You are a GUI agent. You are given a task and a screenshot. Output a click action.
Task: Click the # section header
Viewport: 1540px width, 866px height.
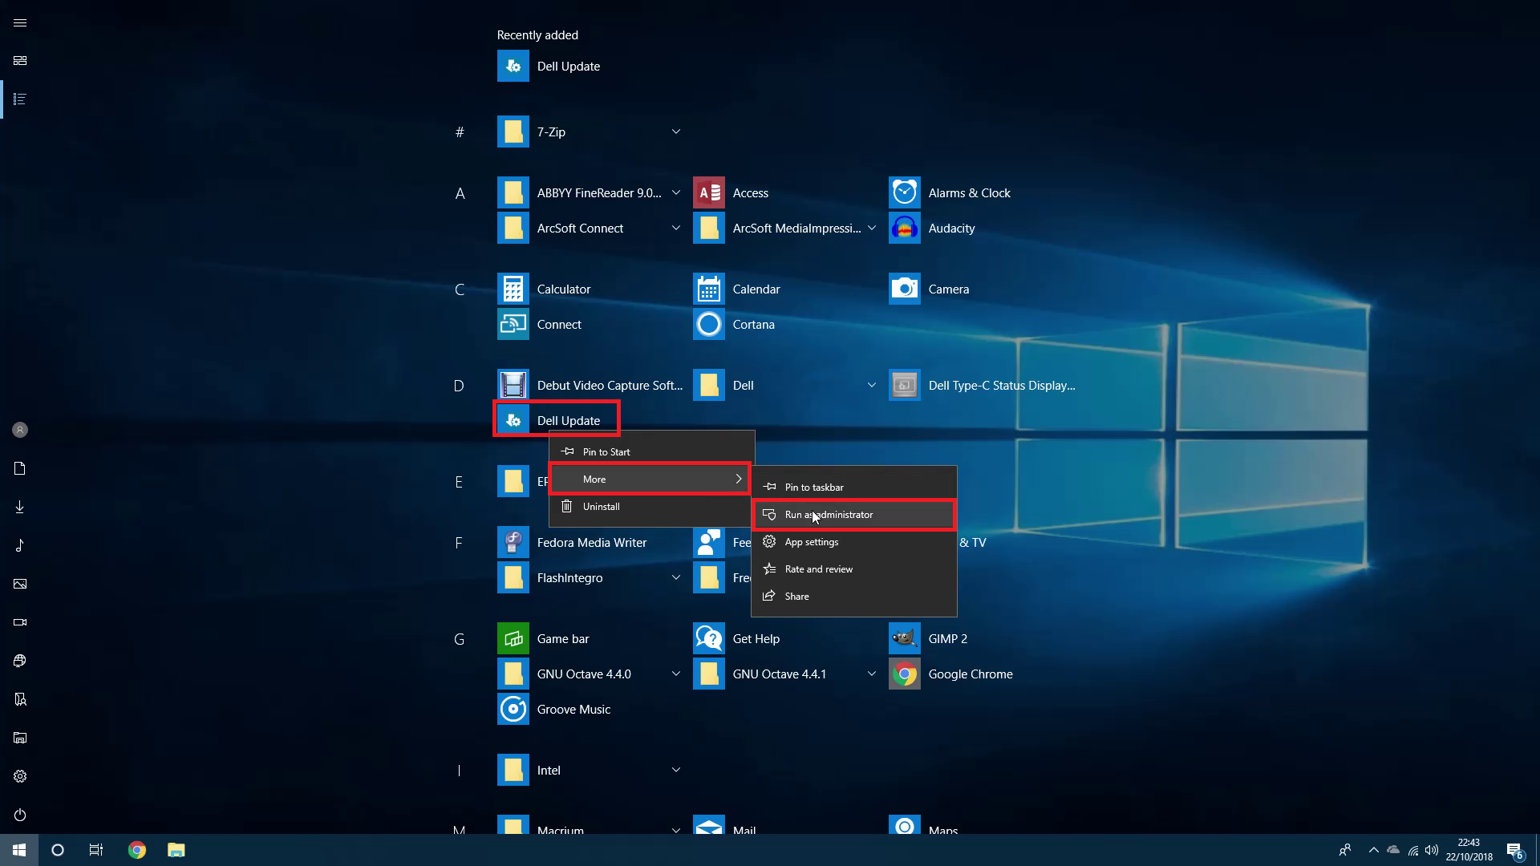click(460, 132)
